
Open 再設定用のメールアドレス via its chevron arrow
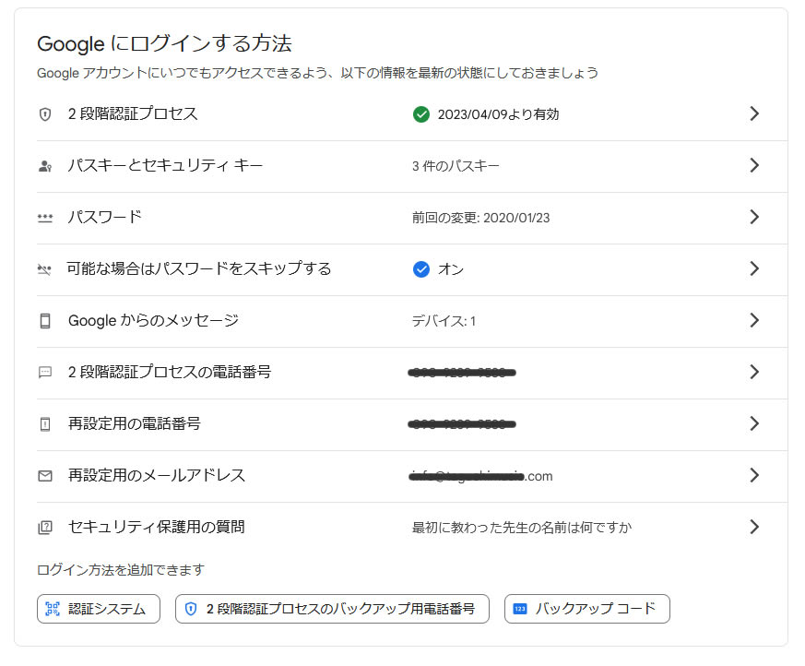tap(754, 475)
